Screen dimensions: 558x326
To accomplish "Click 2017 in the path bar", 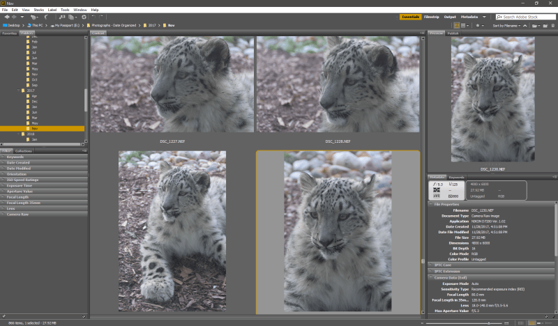I will pyautogui.click(x=150, y=26).
